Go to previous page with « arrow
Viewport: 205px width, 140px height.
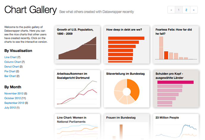click(171, 10)
